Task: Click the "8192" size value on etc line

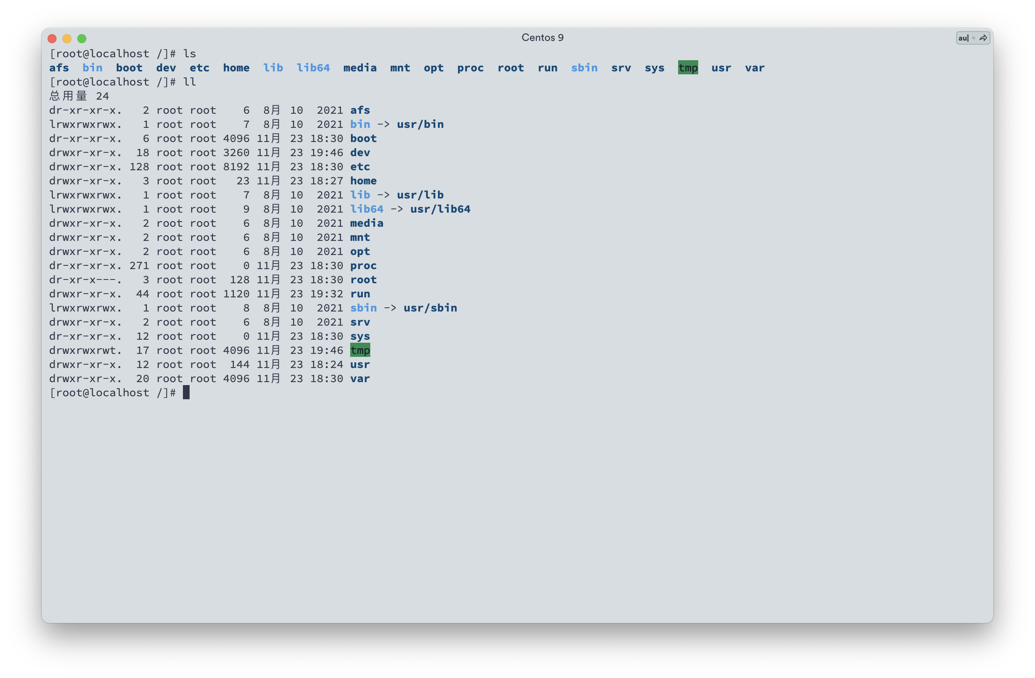Action: [x=236, y=167]
